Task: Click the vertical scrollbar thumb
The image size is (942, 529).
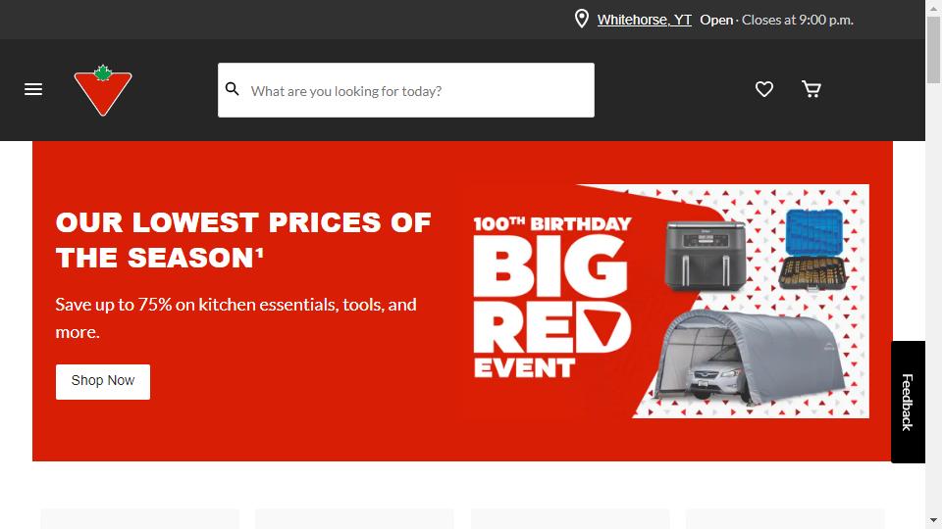Action: (933, 50)
